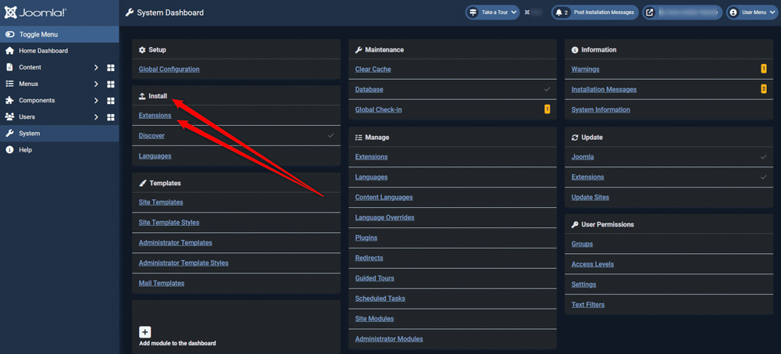Image resolution: width=781 pixels, height=354 pixels.
Task: Open Settings link under User Permissions
Action: pyautogui.click(x=583, y=284)
